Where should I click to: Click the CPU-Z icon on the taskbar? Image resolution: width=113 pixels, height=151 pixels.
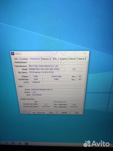27,143
